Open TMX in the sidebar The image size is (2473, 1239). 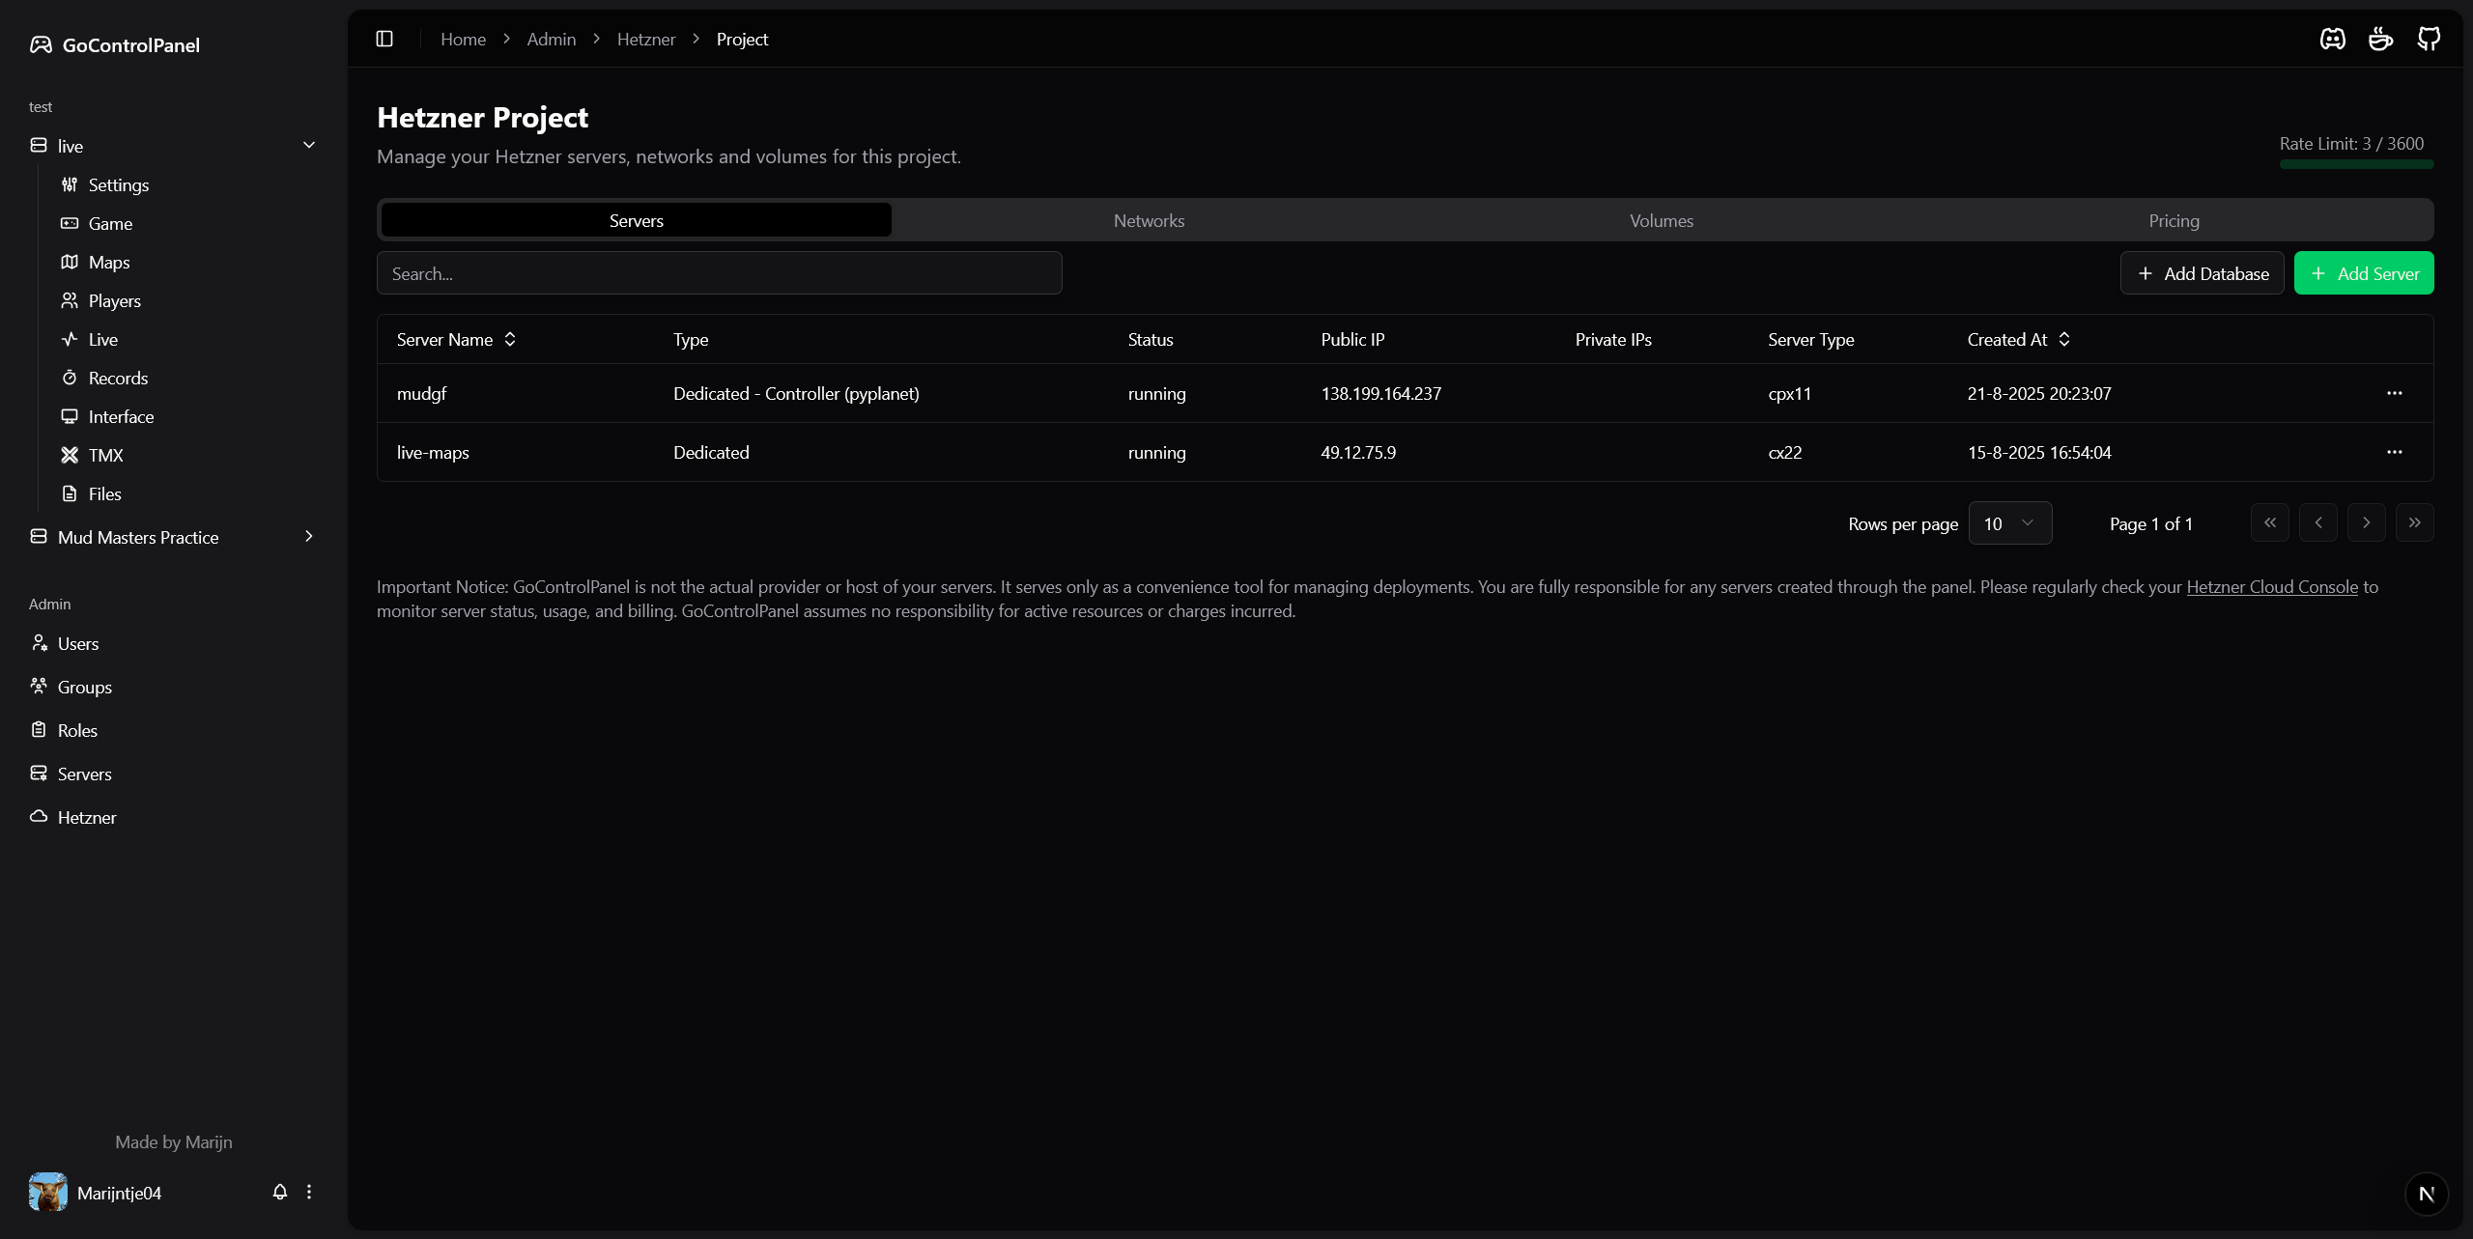105,455
